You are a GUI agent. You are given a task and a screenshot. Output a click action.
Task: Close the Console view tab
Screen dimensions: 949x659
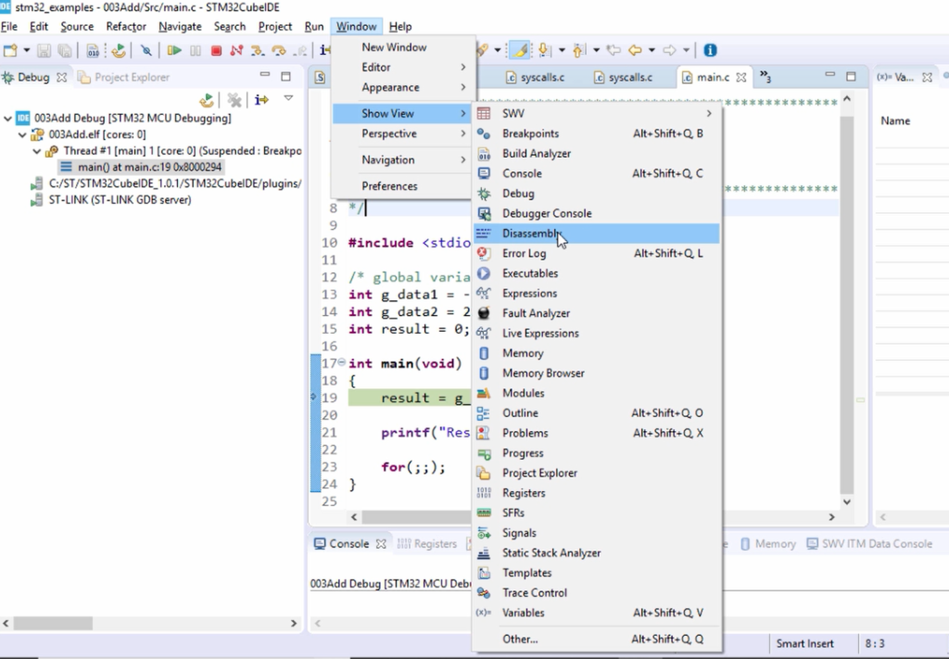381,544
